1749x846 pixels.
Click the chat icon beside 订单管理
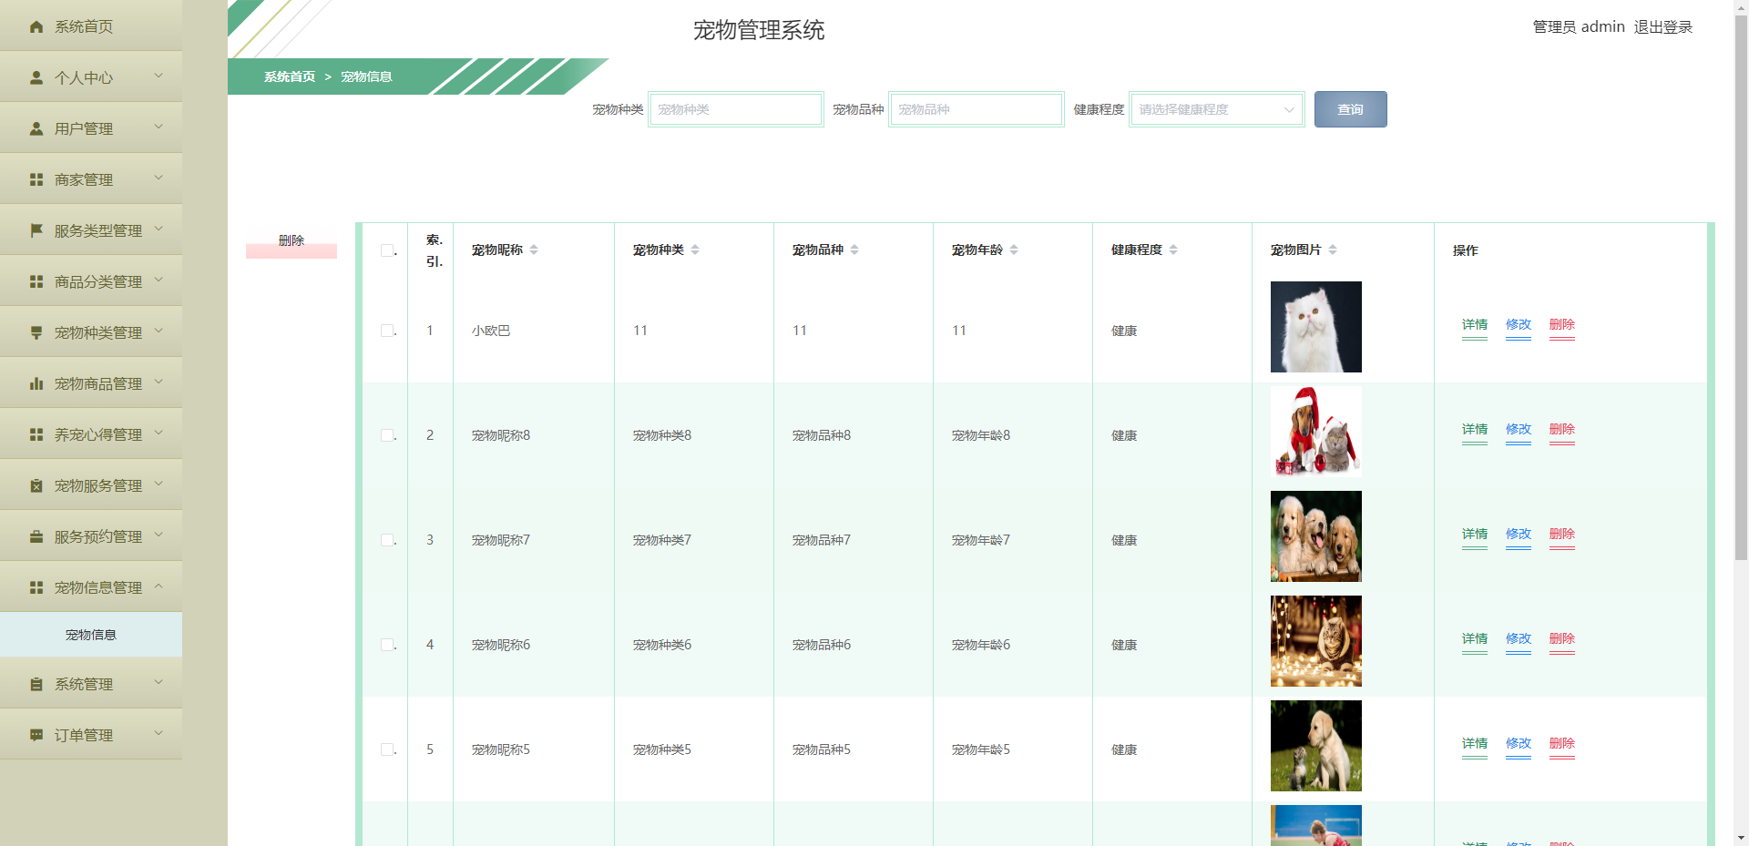(36, 736)
